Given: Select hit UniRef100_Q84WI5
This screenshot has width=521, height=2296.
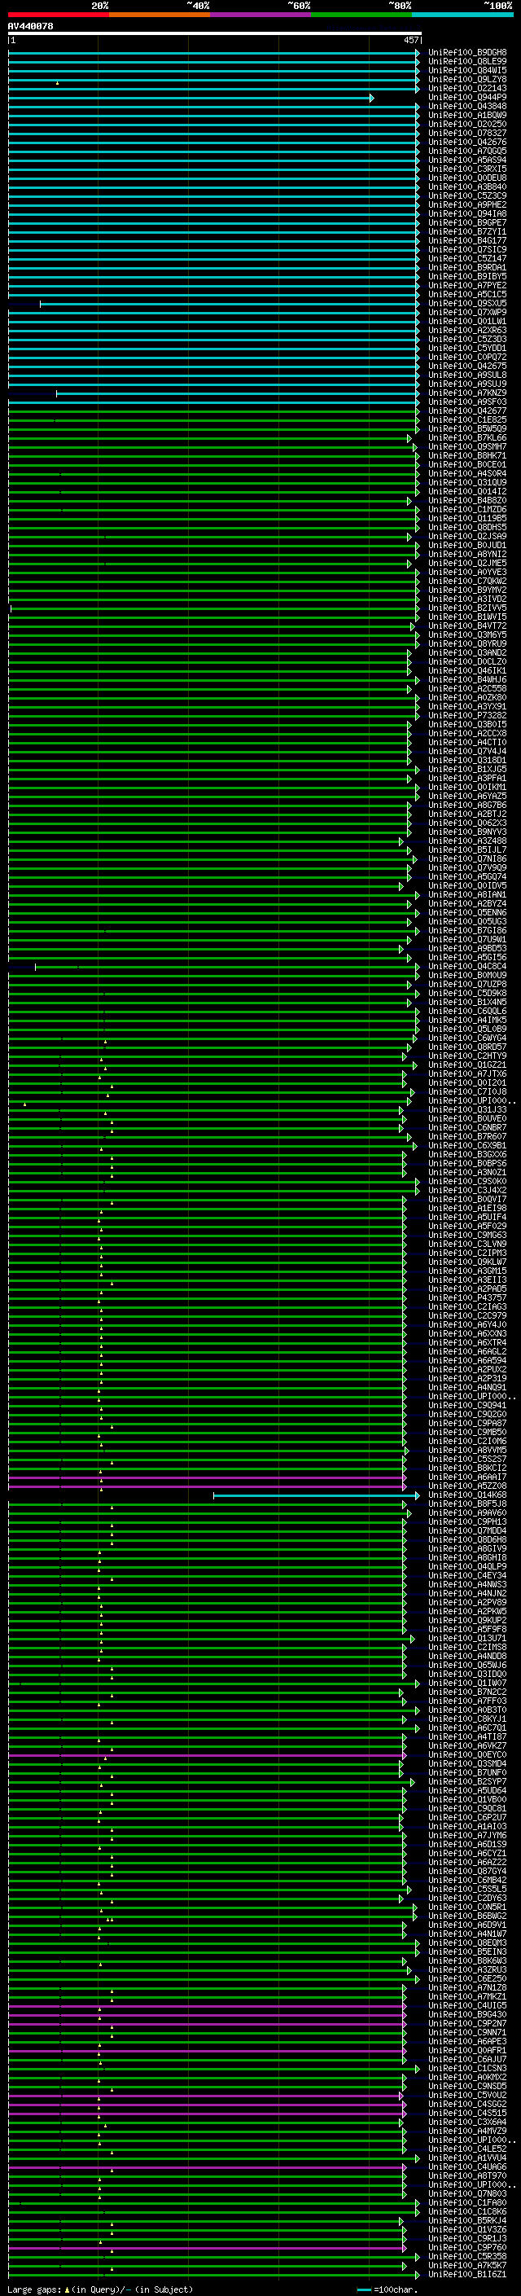Looking at the screenshot, I should click(466, 70).
